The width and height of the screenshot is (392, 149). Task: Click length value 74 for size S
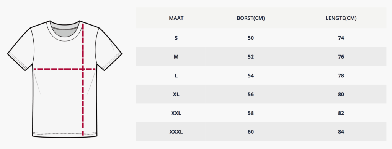click(341, 38)
